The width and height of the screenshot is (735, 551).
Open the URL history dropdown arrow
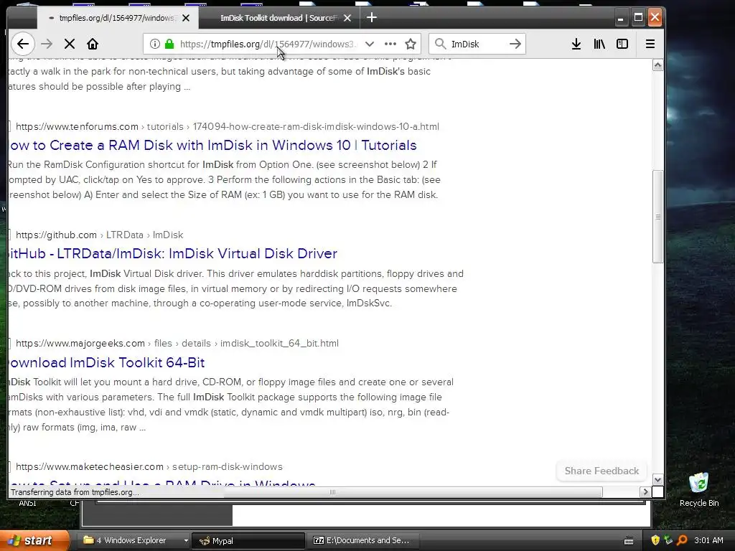[370, 44]
